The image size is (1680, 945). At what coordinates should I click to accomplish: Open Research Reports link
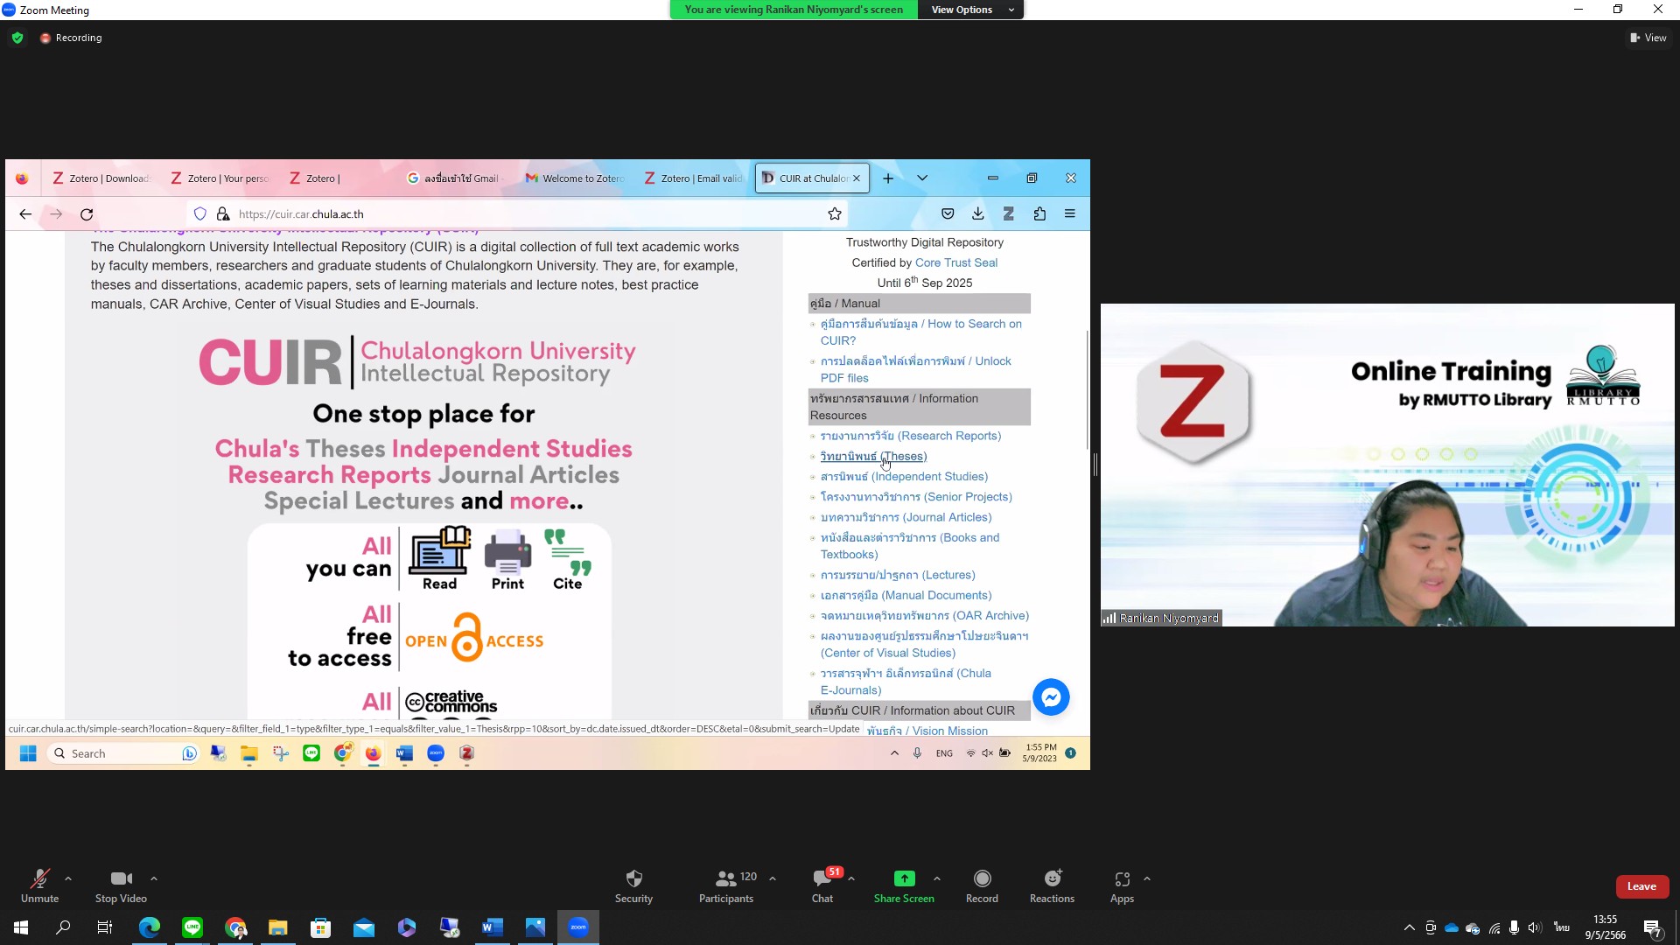pos(911,436)
